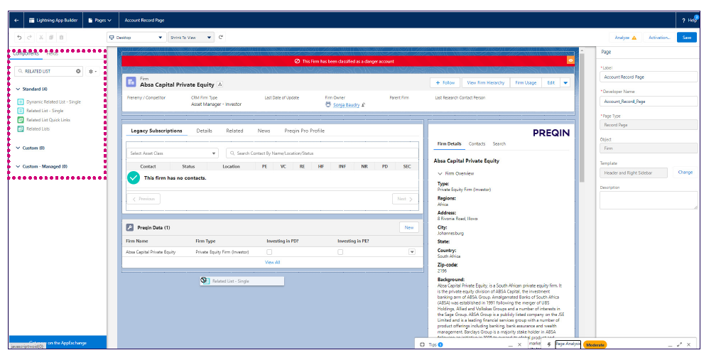Click New in Preqin Data list

[x=408, y=228]
